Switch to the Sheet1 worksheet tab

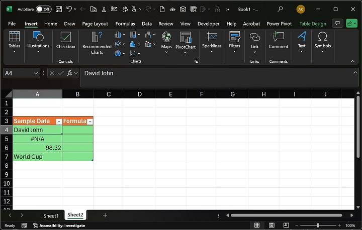[51, 215]
